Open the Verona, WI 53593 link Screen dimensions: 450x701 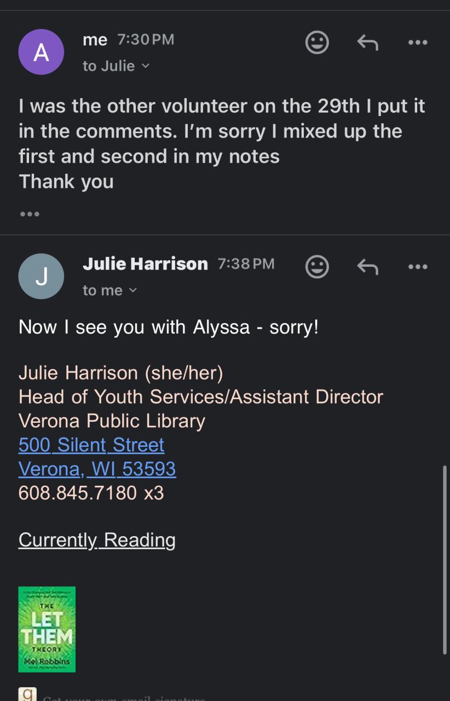pyautogui.click(x=97, y=469)
